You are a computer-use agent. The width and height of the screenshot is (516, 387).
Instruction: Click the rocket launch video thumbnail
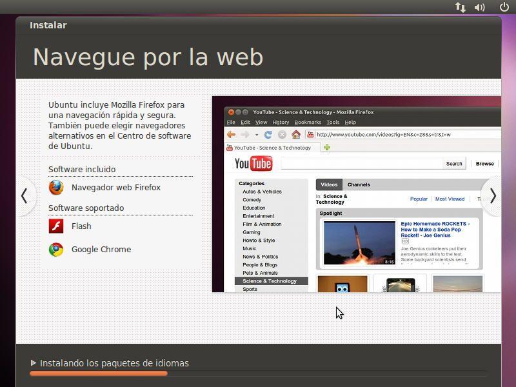click(x=359, y=243)
